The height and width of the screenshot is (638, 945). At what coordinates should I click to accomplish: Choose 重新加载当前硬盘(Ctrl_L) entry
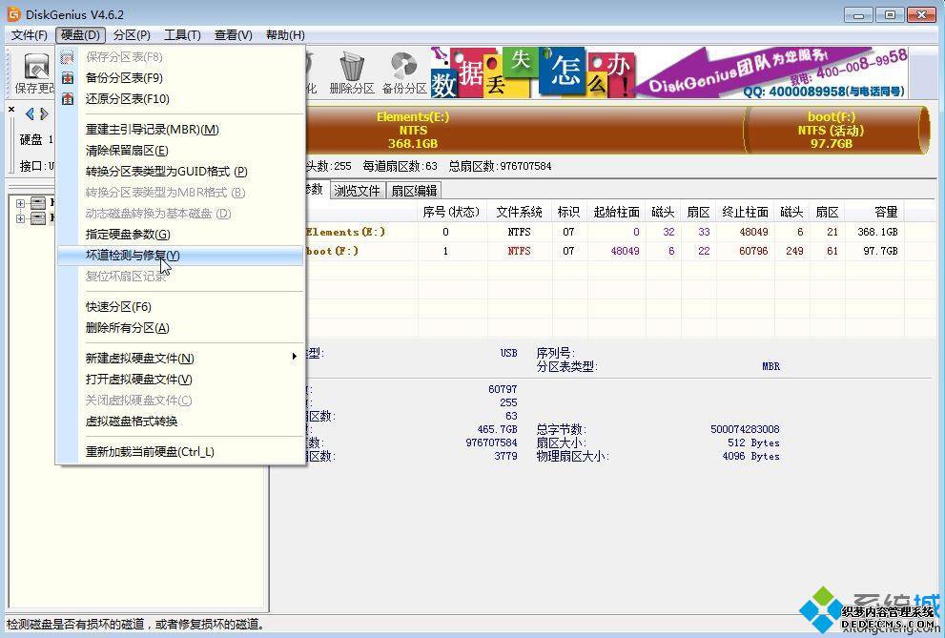[180, 452]
